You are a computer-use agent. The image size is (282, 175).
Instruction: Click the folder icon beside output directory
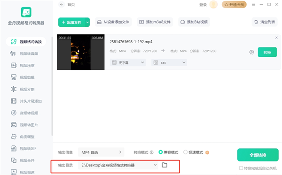click(164, 165)
